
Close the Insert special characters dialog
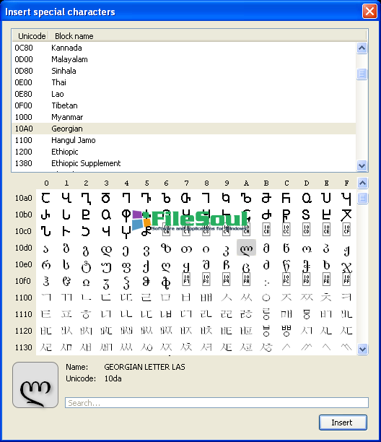point(369,12)
